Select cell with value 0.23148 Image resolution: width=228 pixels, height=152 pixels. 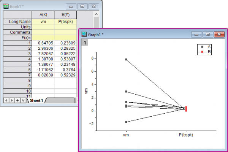click(x=65, y=64)
